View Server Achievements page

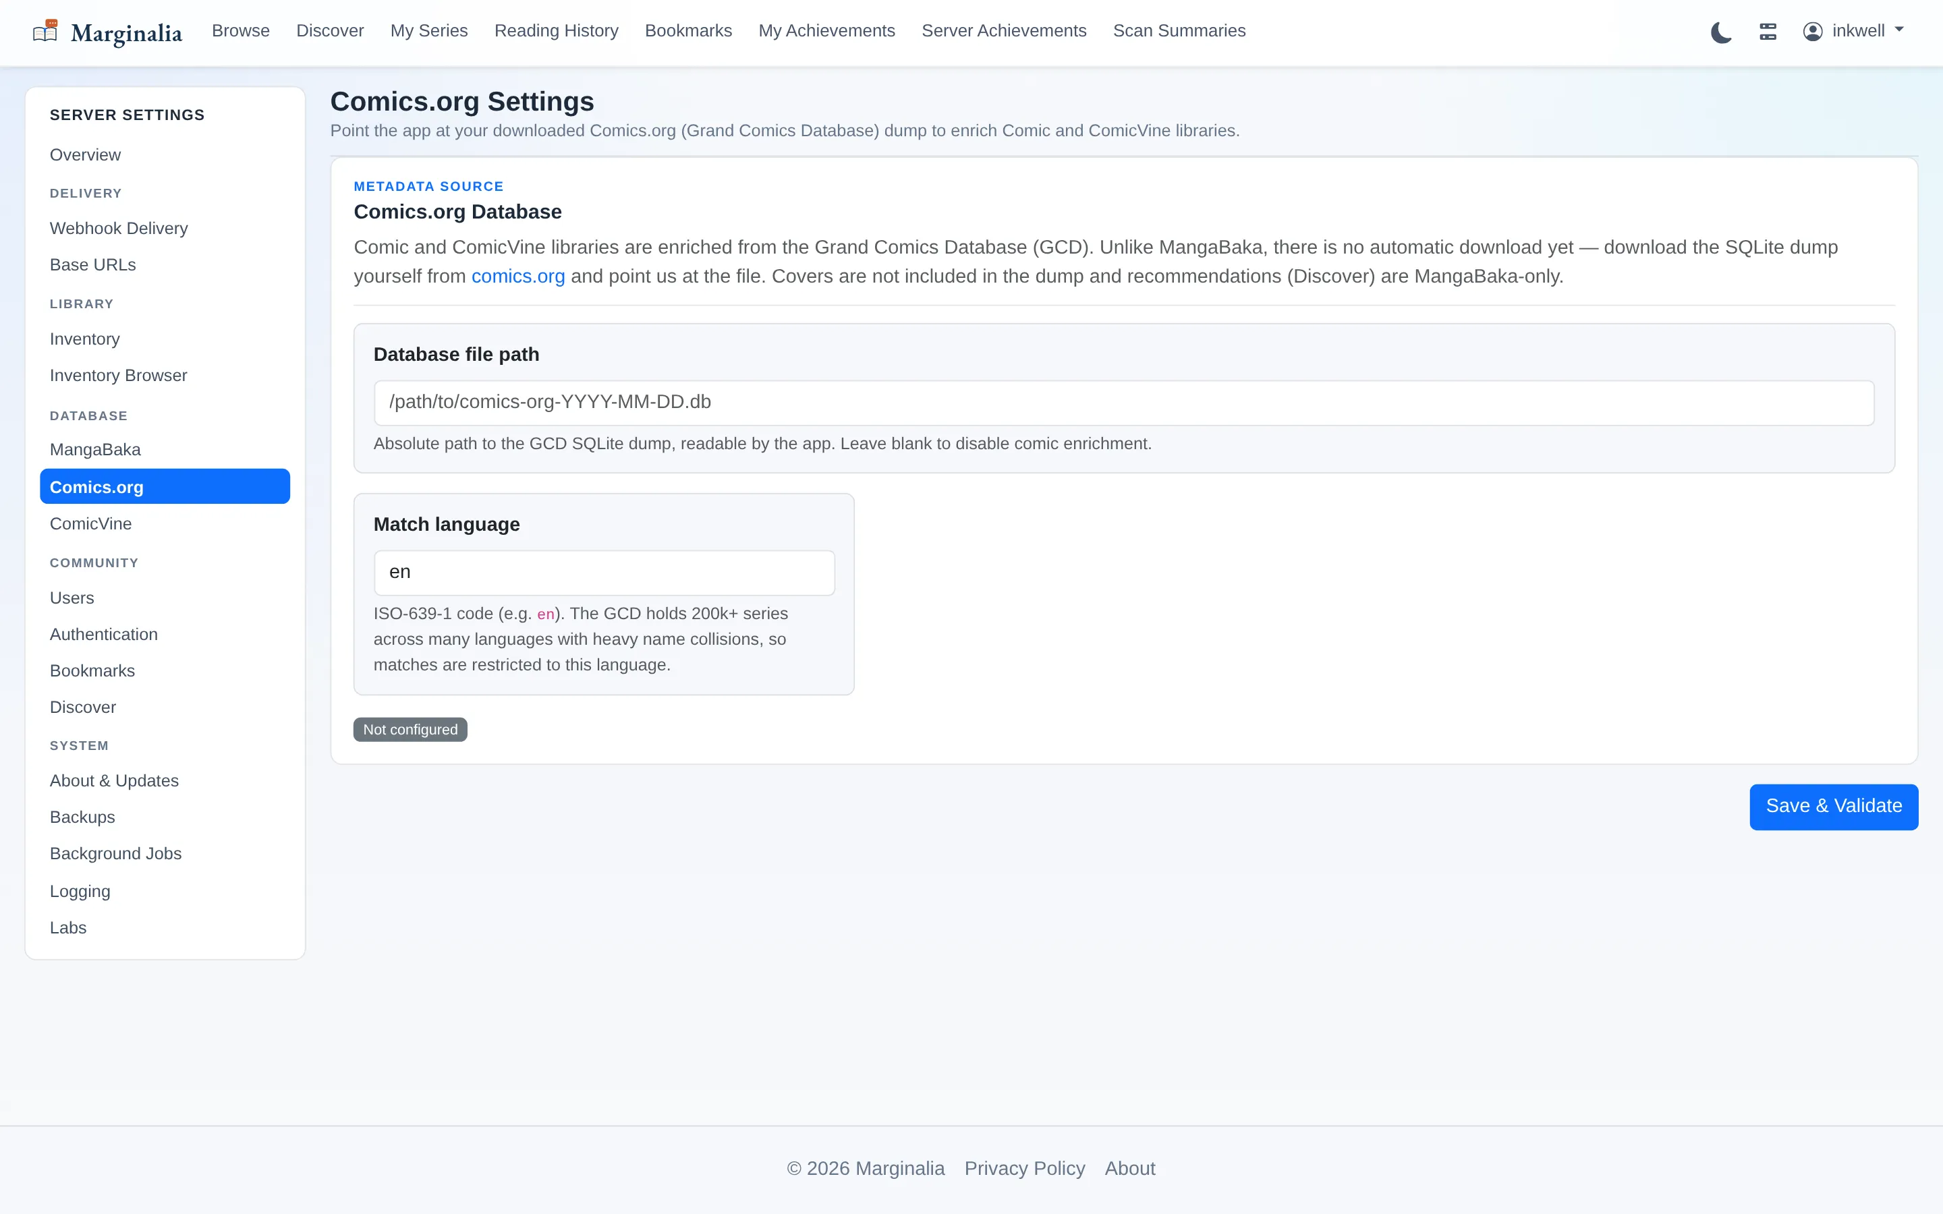click(x=1004, y=31)
